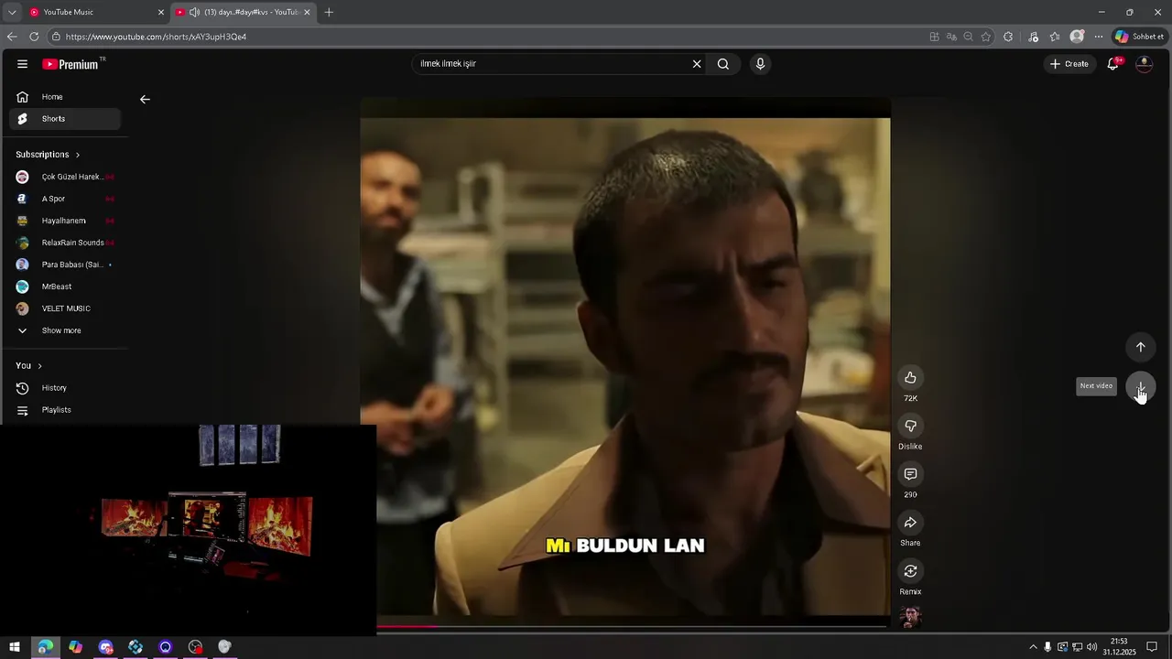This screenshot has width=1172, height=659.
Task: Close the YouTube Shorts tab
Action: 307,12
